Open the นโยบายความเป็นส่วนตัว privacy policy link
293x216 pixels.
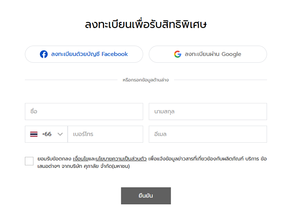coord(121,159)
